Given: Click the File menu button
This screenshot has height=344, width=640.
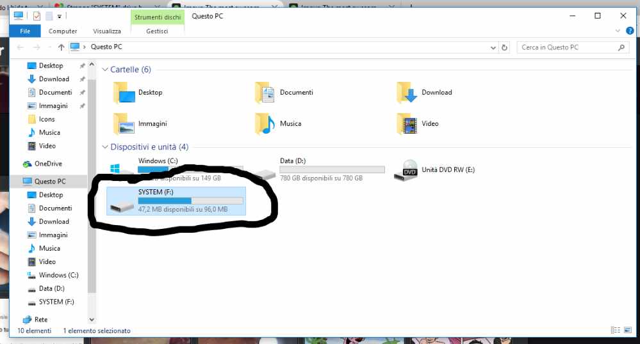Looking at the screenshot, I should point(25,31).
